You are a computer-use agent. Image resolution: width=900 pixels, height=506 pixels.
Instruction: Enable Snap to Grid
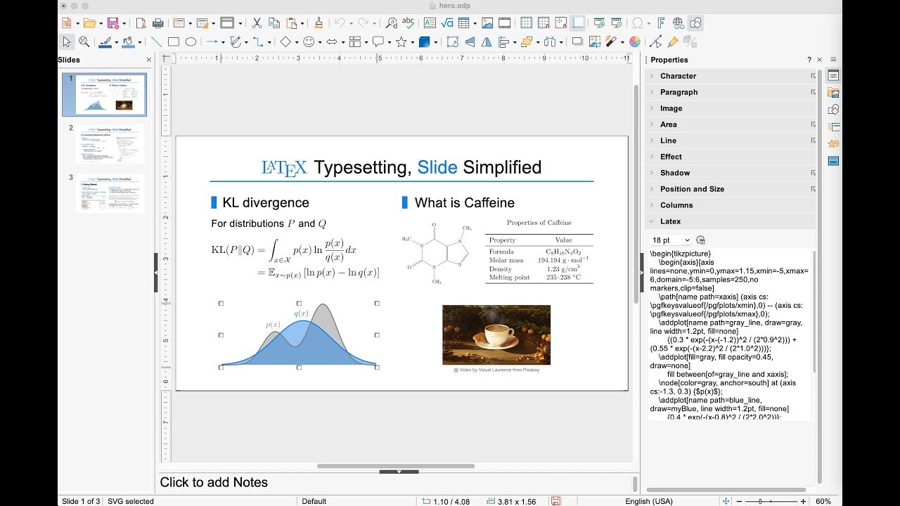click(x=543, y=22)
